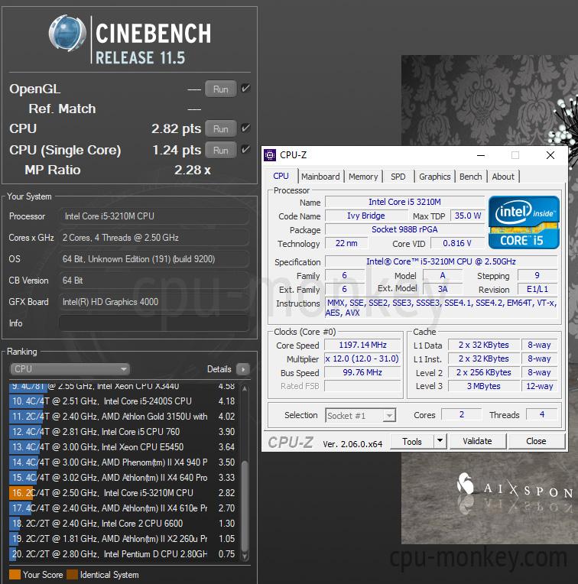578x584 pixels.
Task: Select the AMD Athlon II X4 610e row
Action: [x=124, y=508]
